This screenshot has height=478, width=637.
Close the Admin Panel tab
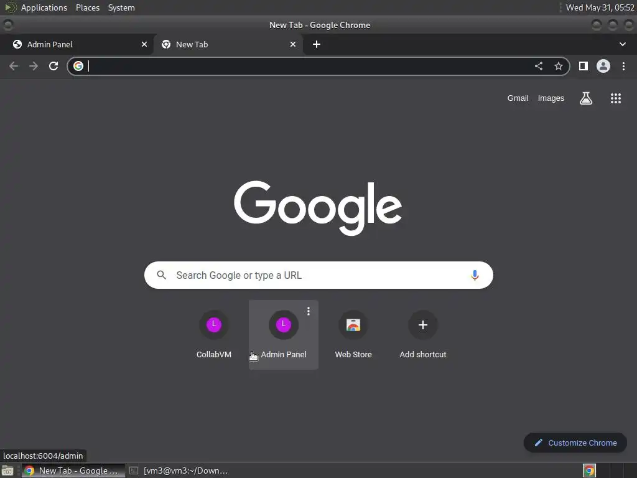[144, 44]
